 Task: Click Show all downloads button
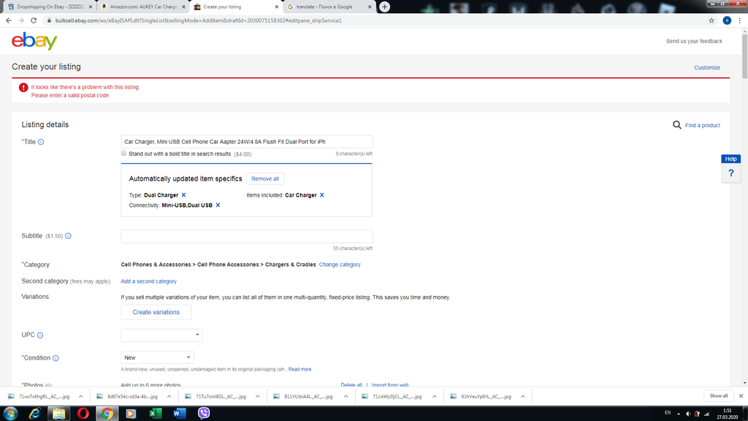pos(719,395)
